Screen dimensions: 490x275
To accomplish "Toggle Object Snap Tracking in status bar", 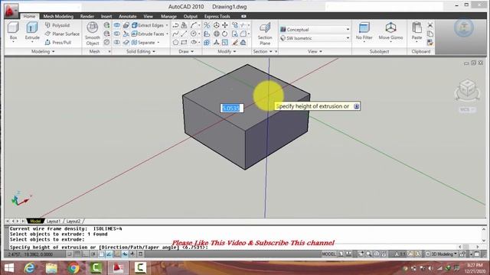I will coord(109,254).
